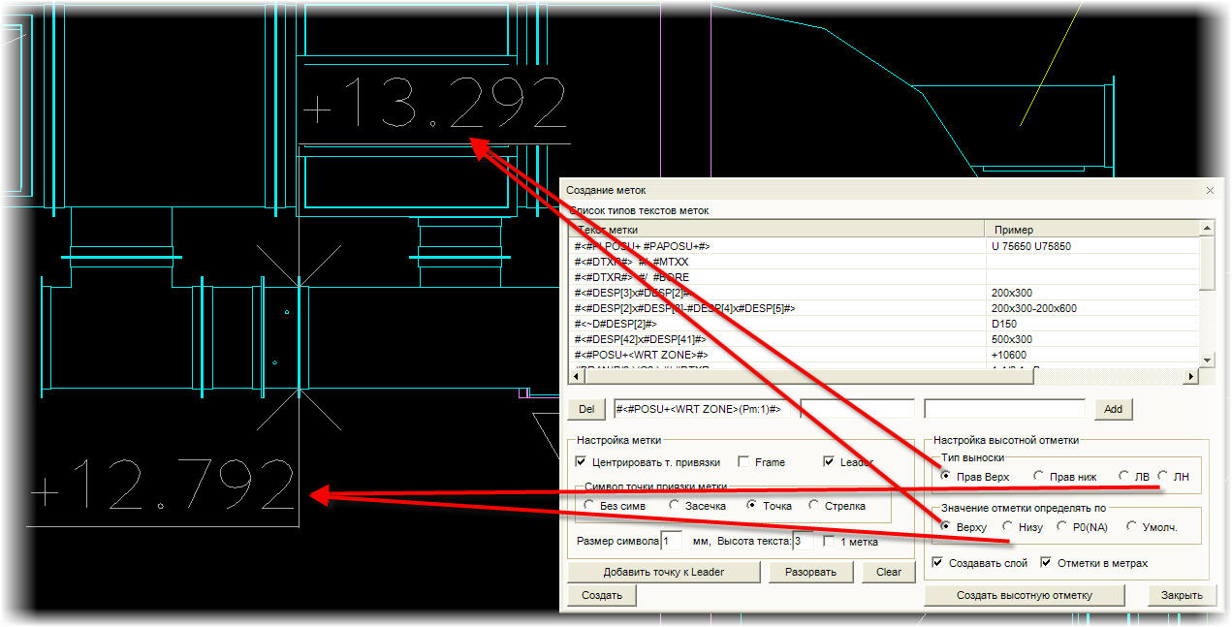Select 'Прав Верх' leader type
This screenshot has height=627, width=1232.
945,476
